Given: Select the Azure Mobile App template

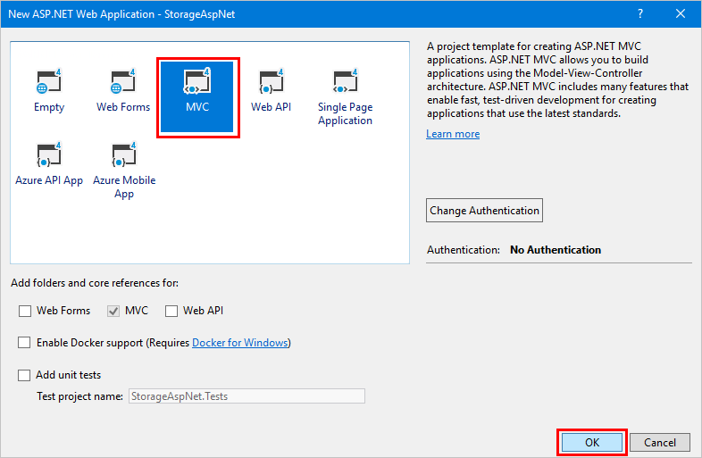Looking at the screenshot, I should coord(124,171).
